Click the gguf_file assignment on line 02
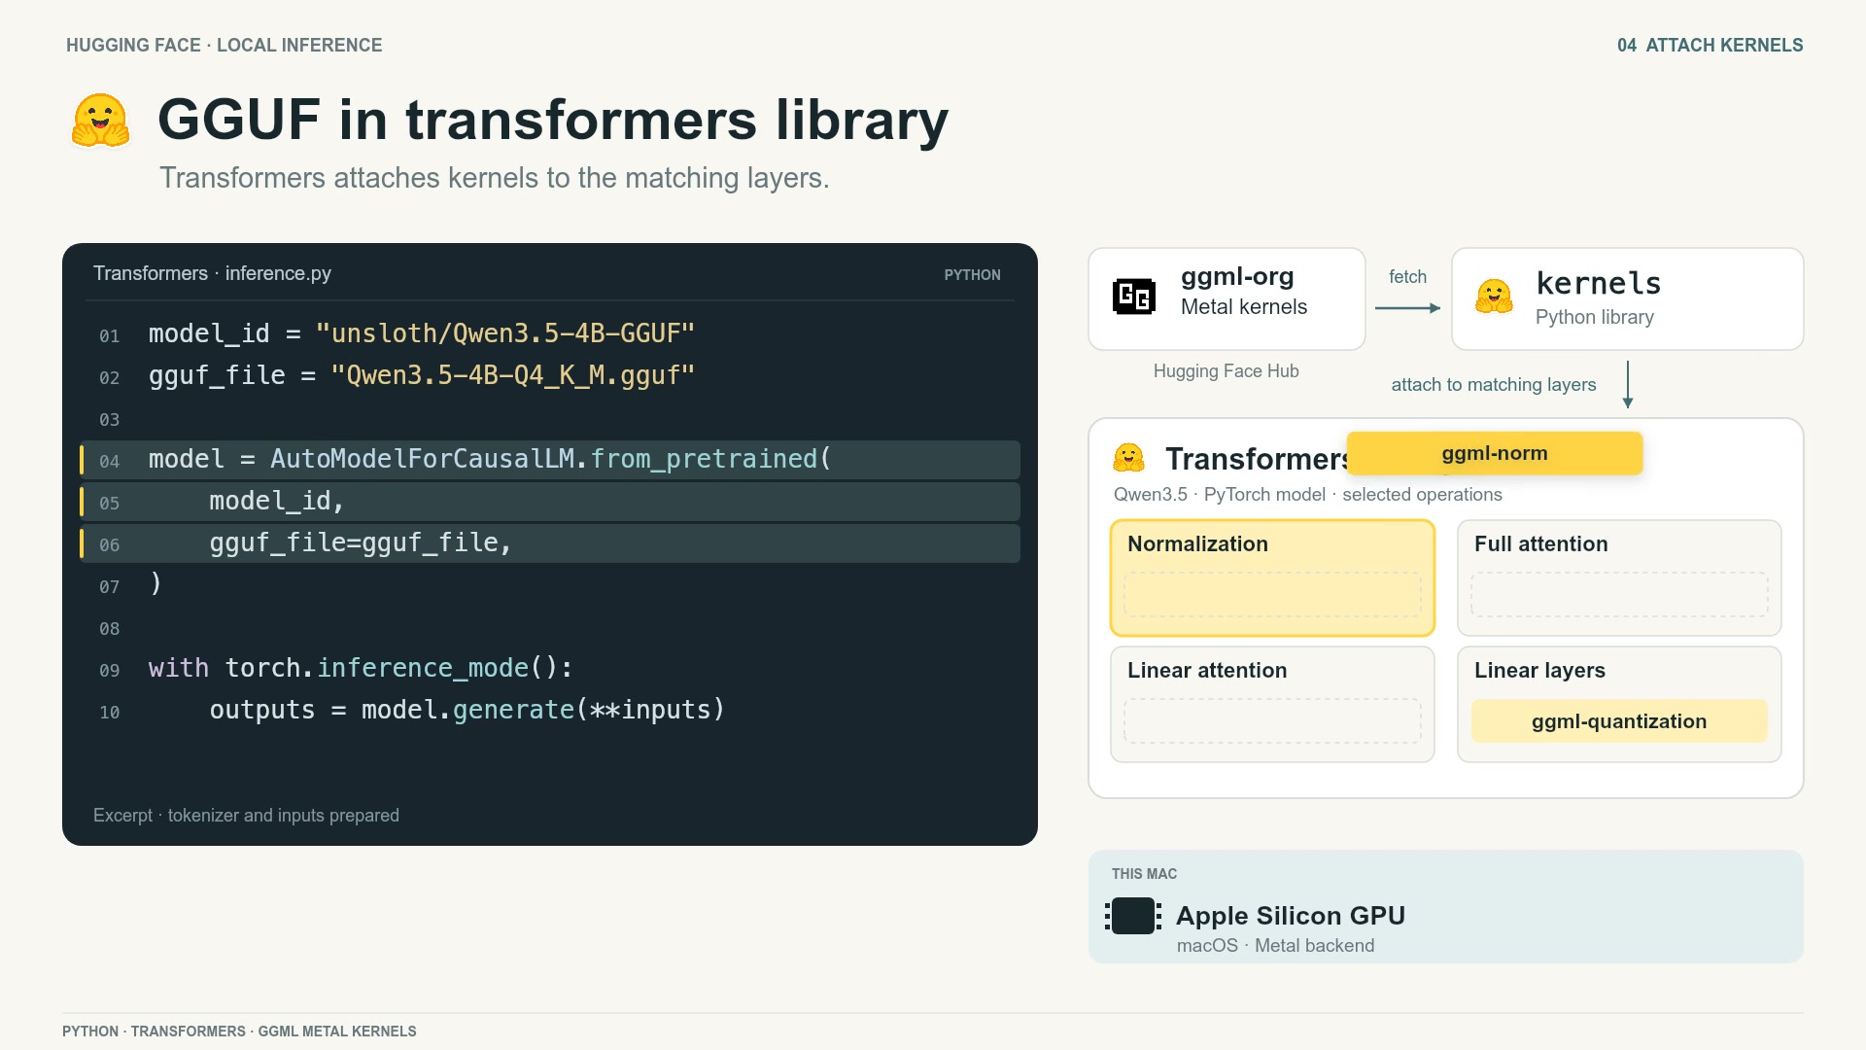Image resolution: width=1866 pixels, height=1050 pixels. coord(422,375)
